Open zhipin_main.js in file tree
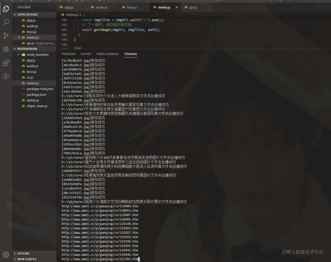The width and height of the screenshot is (331, 262). (x=34, y=106)
